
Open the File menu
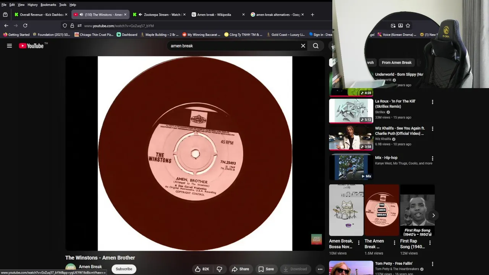[4, 5]
